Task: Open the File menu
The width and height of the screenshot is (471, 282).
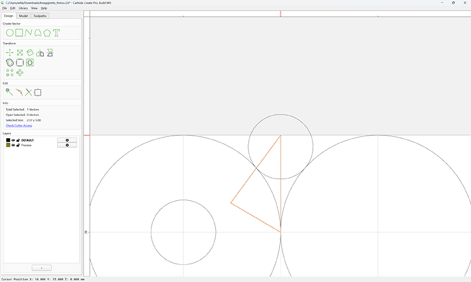Action: (x=5, y=8)
